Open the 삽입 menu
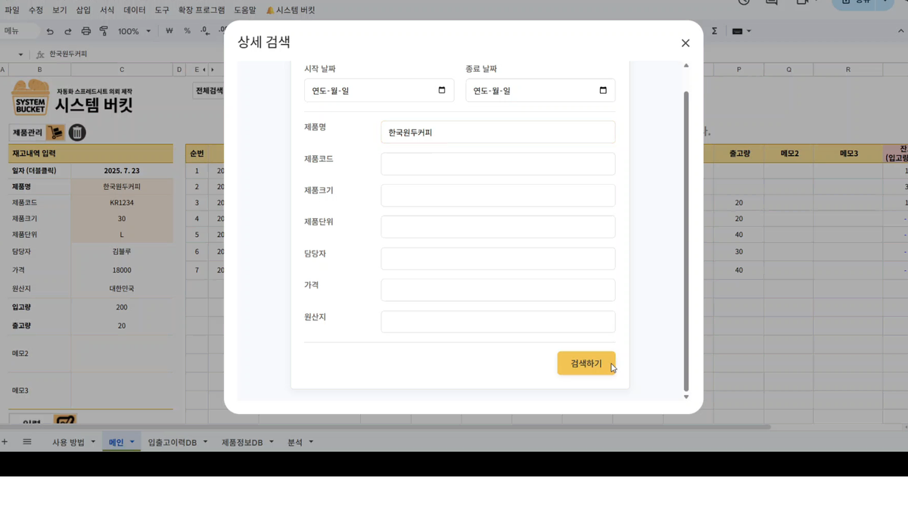Screen dimensions: 908x511 83,11
